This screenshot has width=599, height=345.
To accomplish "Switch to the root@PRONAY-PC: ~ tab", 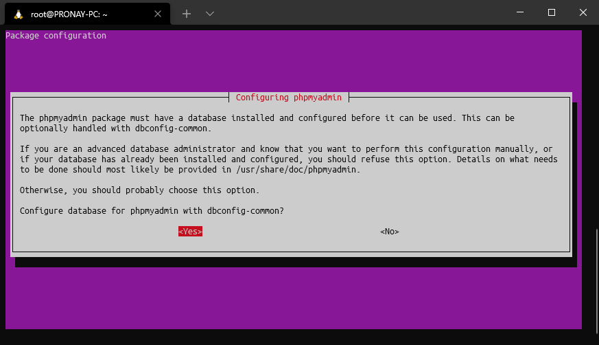I will coord(87,14).
